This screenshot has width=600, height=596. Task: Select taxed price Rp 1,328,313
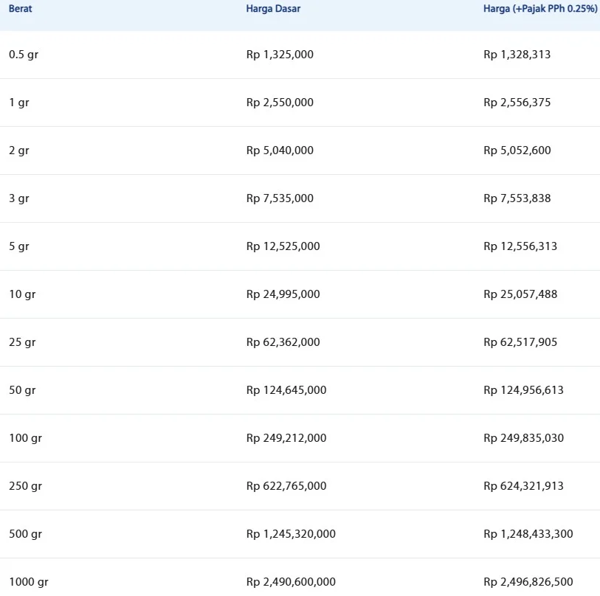click(517, 55)
